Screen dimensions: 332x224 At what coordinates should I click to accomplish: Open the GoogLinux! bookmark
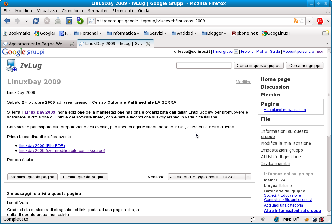(276, 33)
